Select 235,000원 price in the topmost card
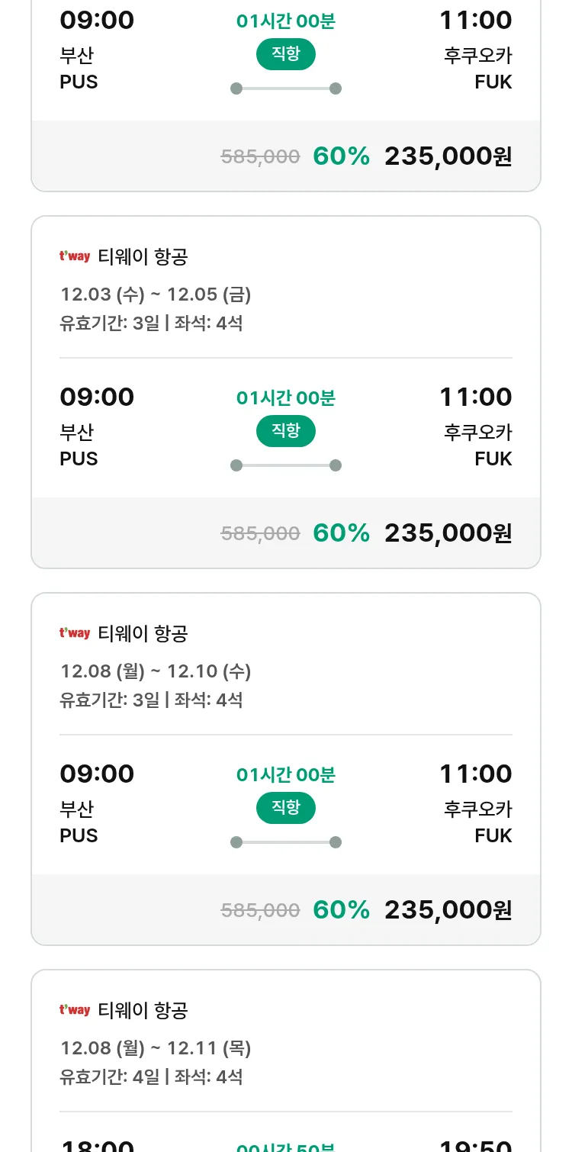This screenshot has width=572, height=1152. [x=448, y=156]
